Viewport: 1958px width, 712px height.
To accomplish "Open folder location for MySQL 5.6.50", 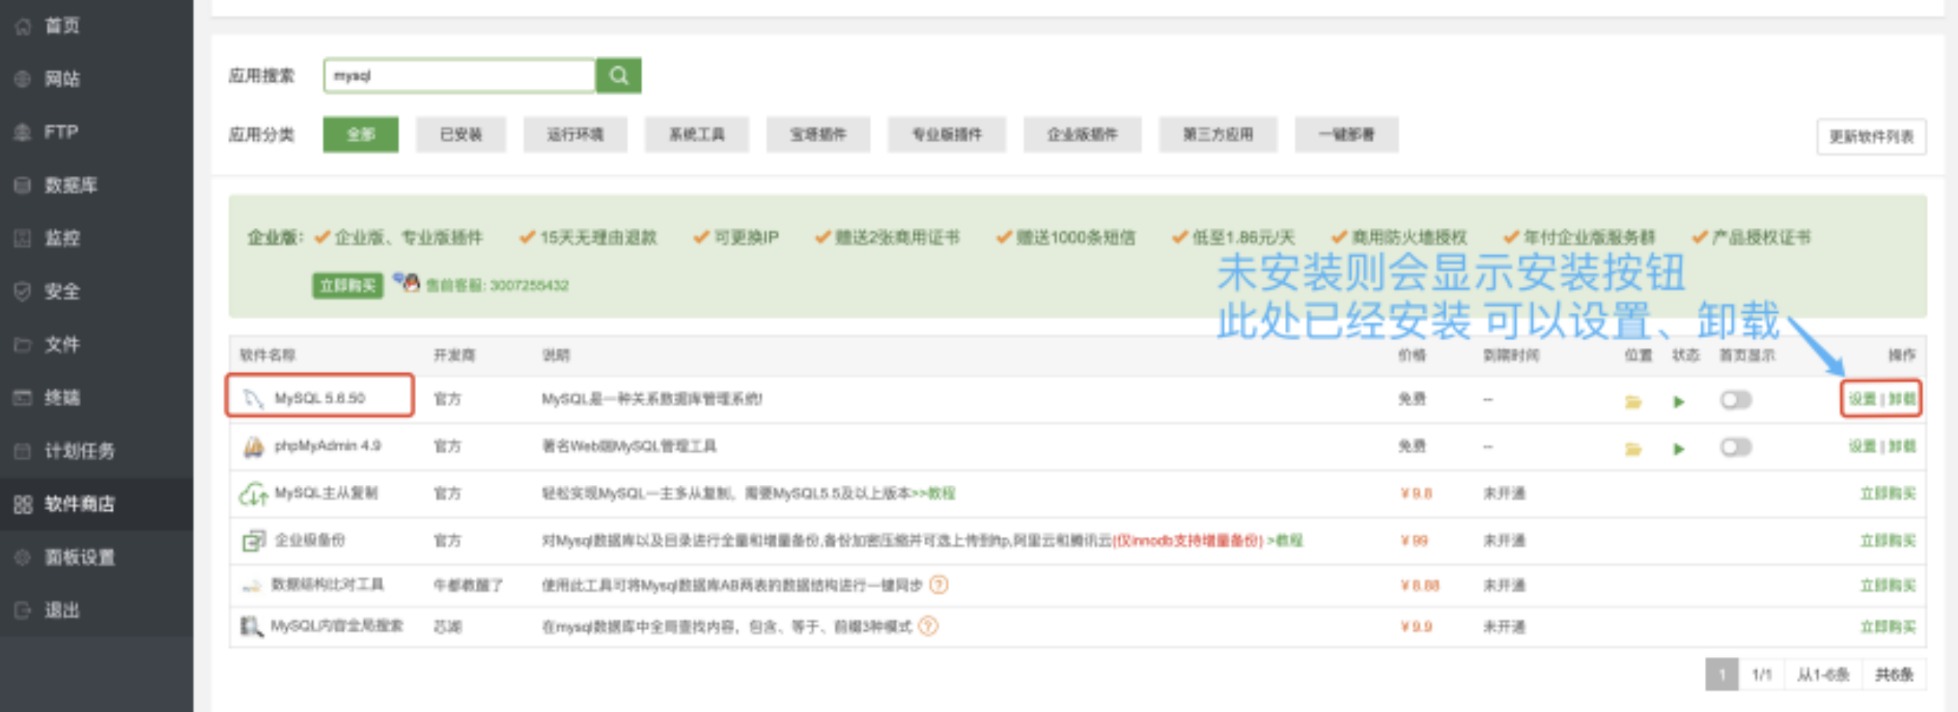I will click(1633, 402).
